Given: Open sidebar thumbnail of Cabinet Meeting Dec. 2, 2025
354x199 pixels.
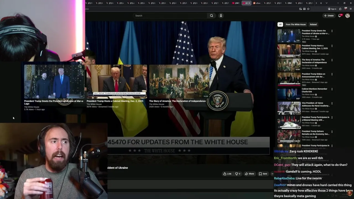Looking at the screenshot, I should coord(289,51).
